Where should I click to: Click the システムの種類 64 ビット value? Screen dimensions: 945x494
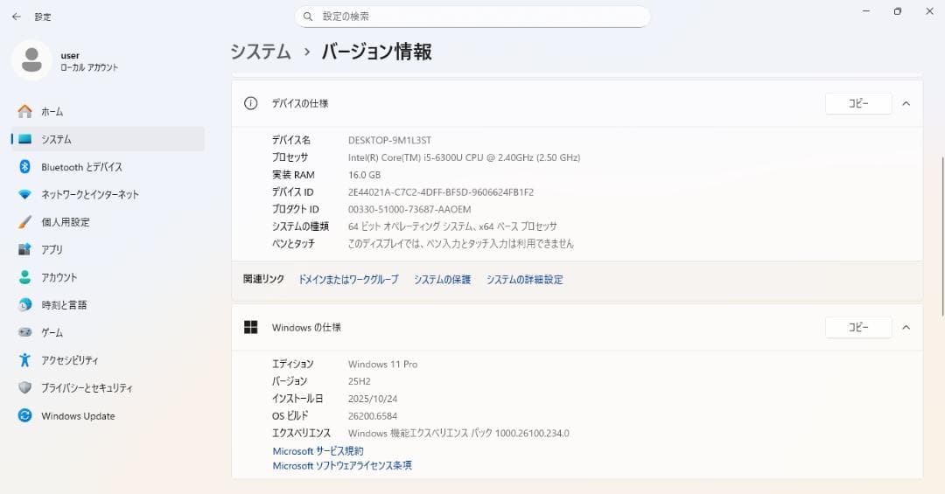(x=452, y=226)
